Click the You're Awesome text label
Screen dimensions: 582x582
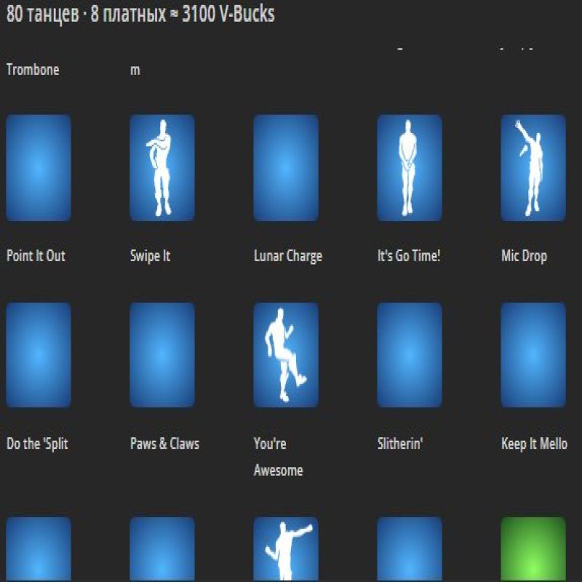278,457
